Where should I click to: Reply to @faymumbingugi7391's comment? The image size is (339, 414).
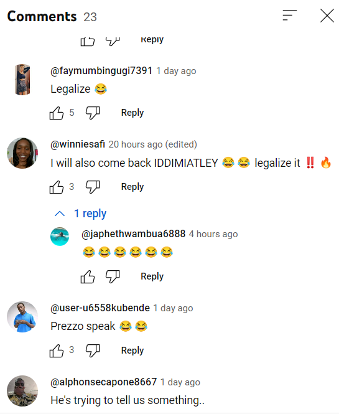(x=132, y=113)
